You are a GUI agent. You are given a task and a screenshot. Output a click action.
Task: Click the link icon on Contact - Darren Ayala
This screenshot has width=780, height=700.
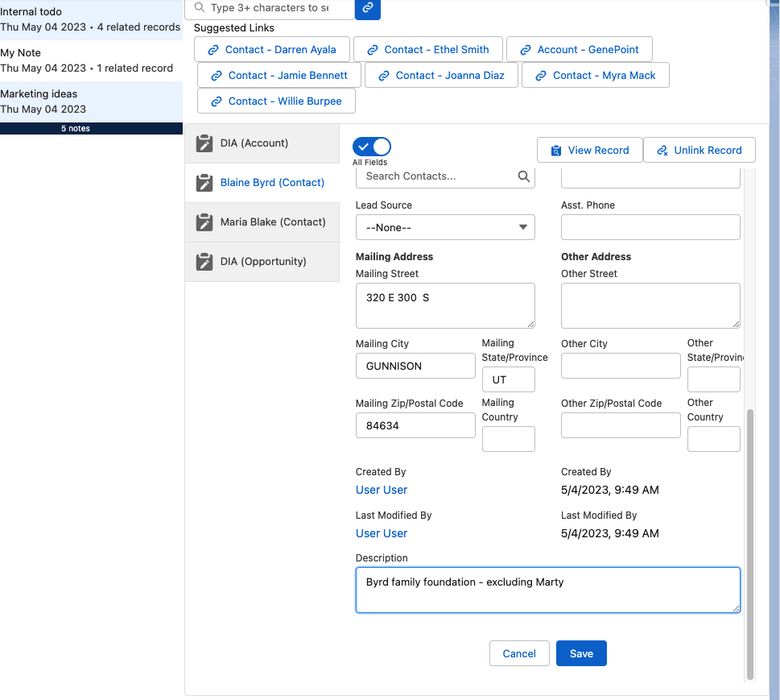(213, 50)
